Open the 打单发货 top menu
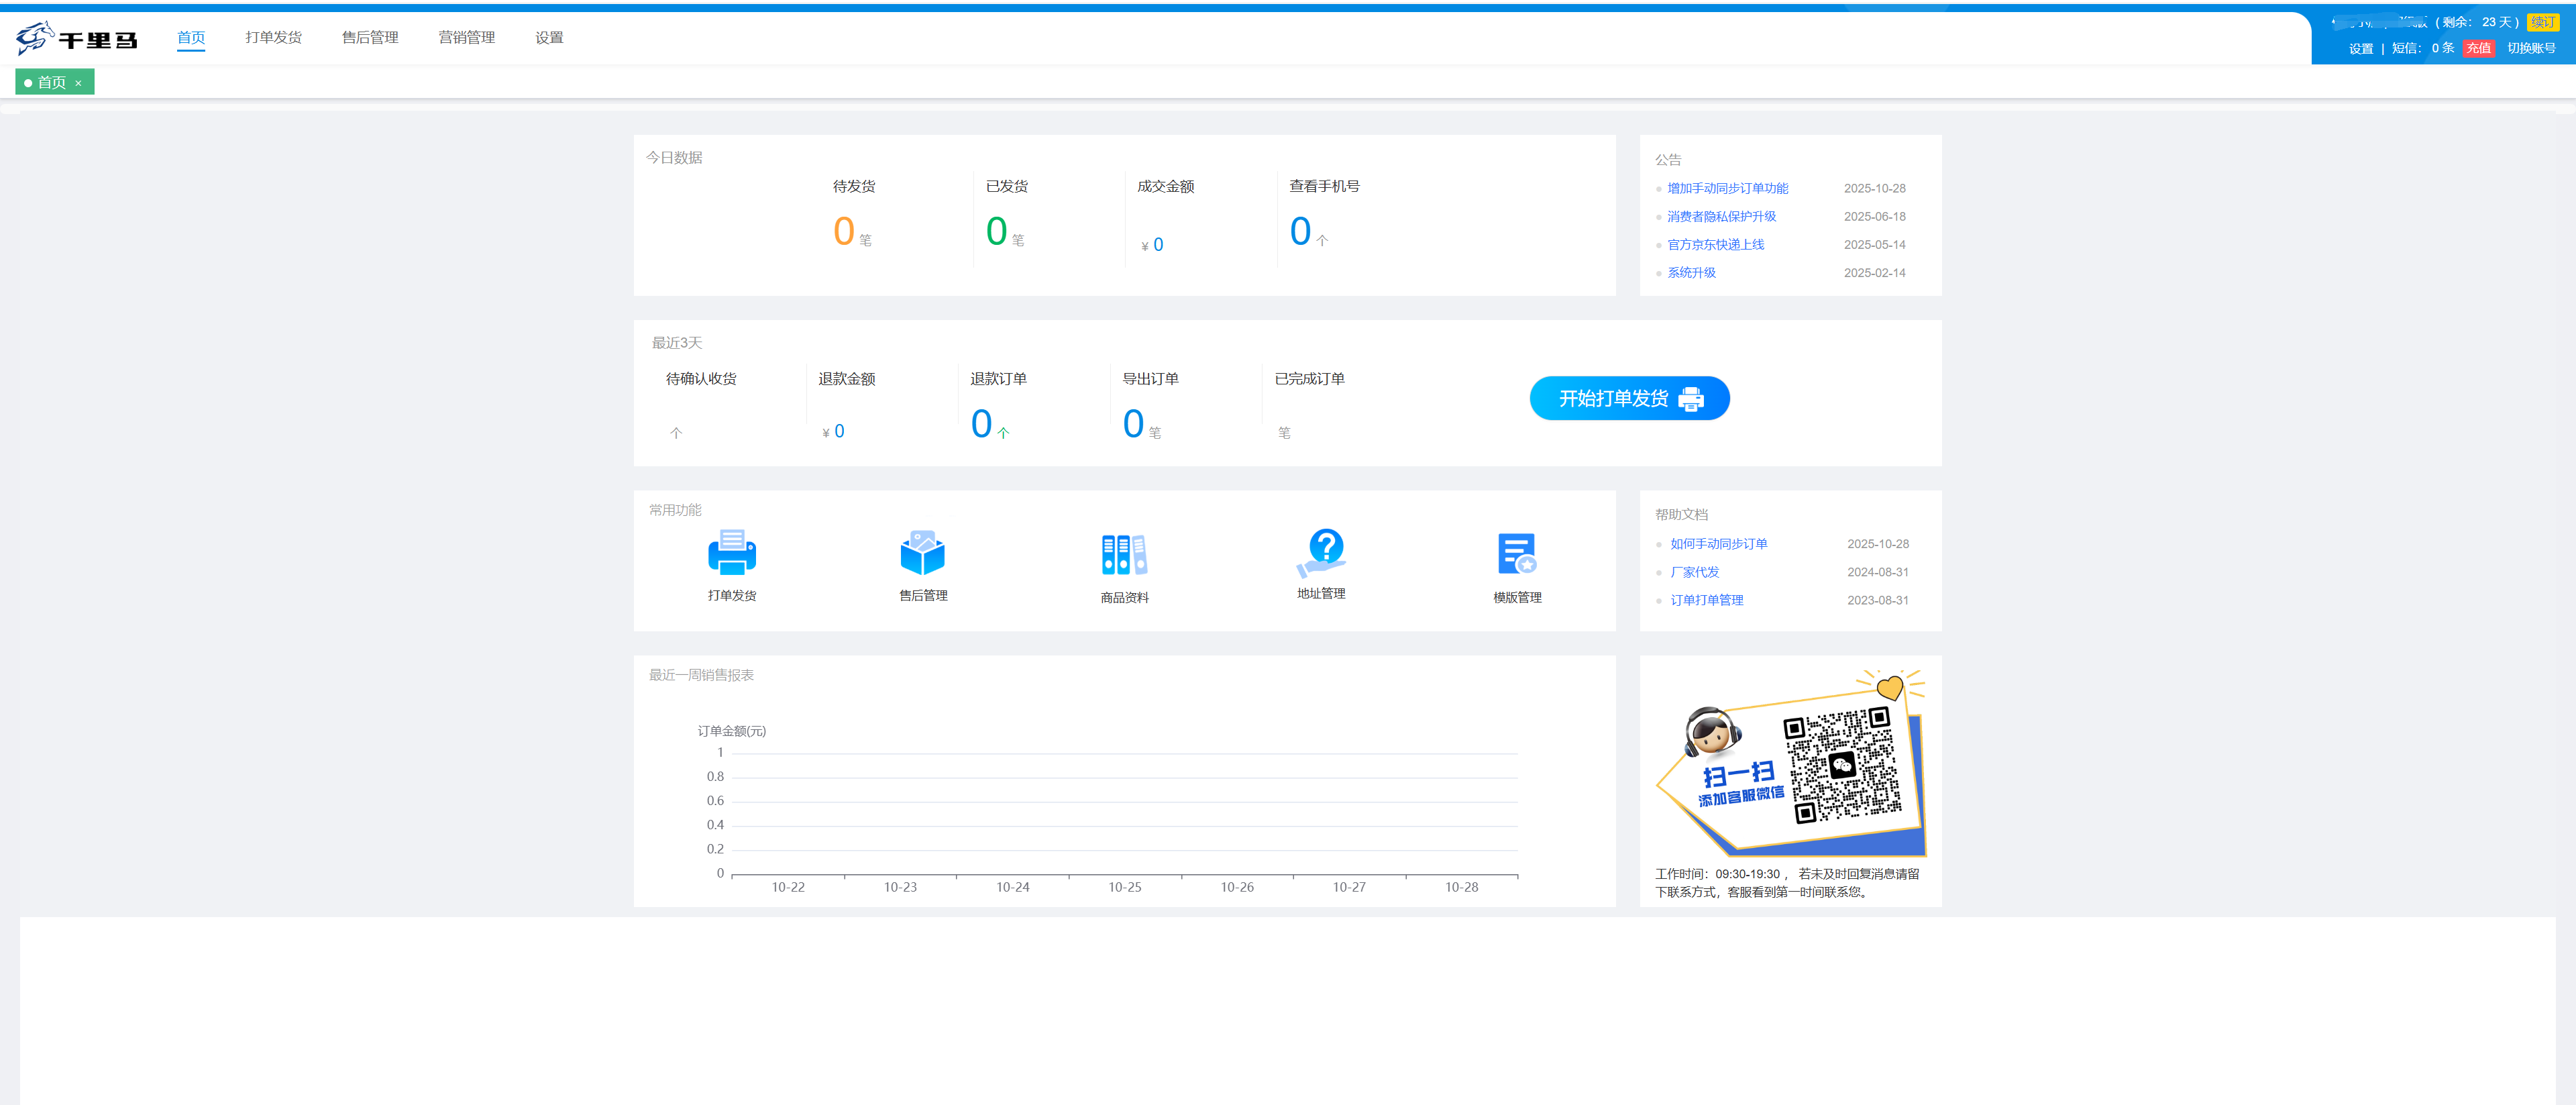The width and height of the screenshot is (2576, 1105). point(273,38)
